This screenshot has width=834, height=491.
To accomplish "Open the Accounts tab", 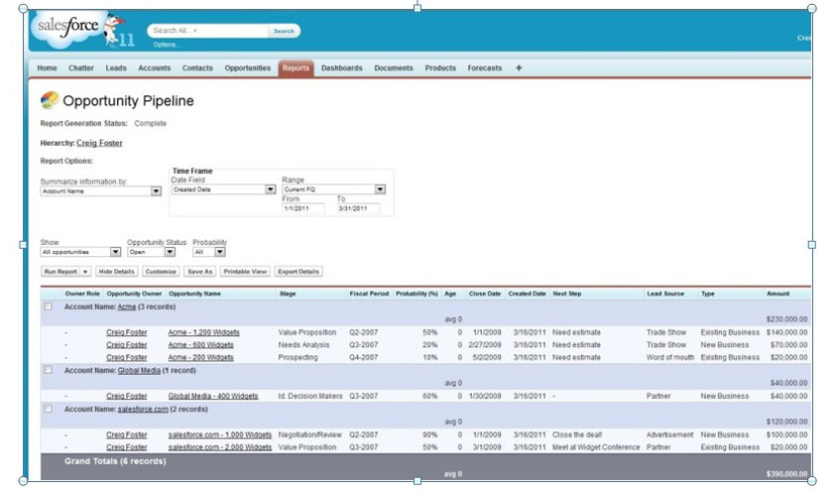I will click(x=155, y=68).
